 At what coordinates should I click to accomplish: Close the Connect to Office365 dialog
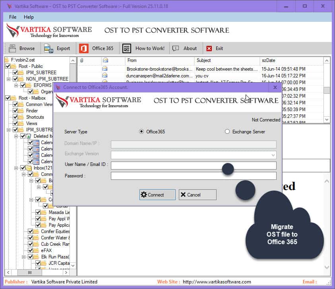click(x=275, y=87)
